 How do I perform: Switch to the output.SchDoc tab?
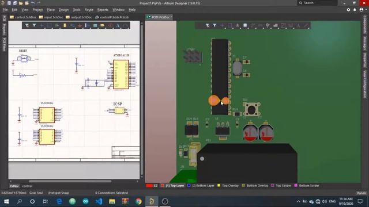(x=79, y=17)
